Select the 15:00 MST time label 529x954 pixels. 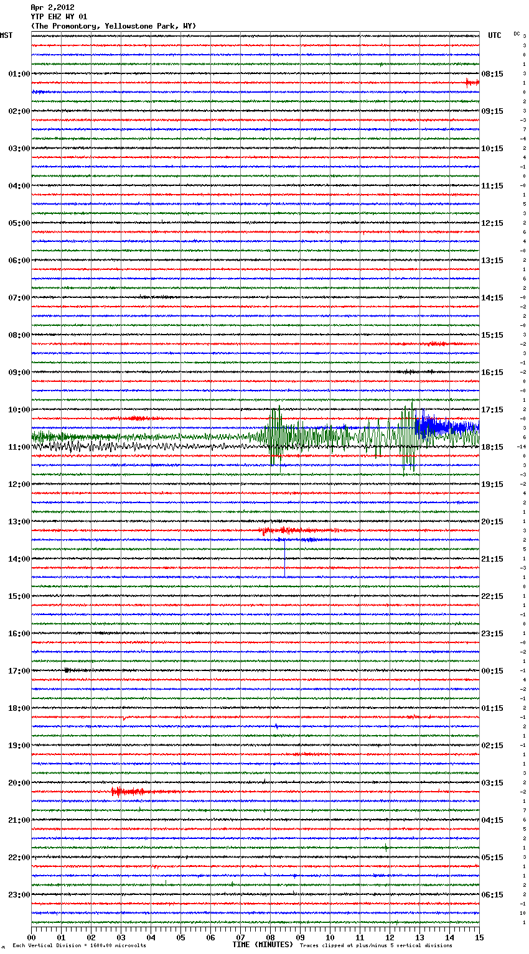click(x=19, y=596)
